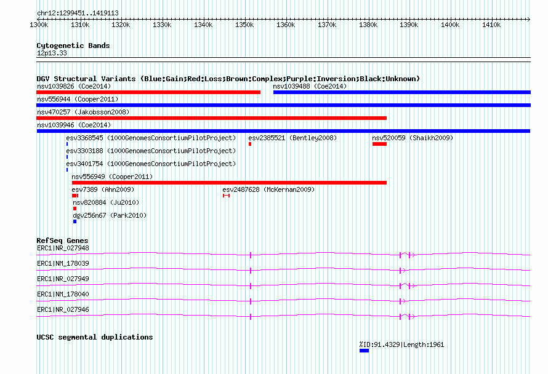Click the esv3368545 blue marker
This screenshot has width=548, height=374.
click(x=67, y=144)
